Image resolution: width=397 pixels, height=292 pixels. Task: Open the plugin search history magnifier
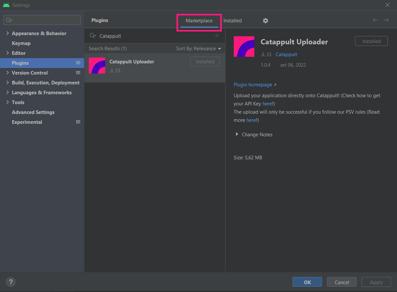(x=93, y=36)
